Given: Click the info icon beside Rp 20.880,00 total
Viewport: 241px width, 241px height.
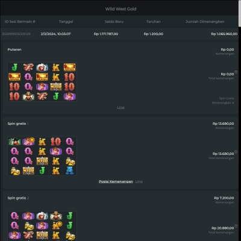Looking at the screenshot, I should (x=236, y=226).
